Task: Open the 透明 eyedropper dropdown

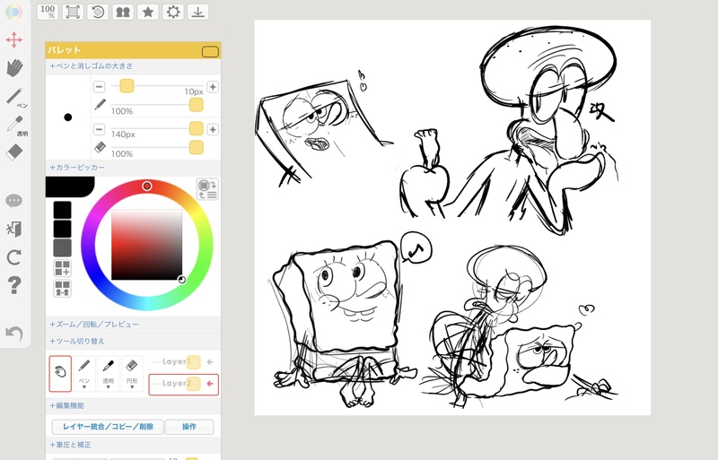Action: tap(108, 374)
